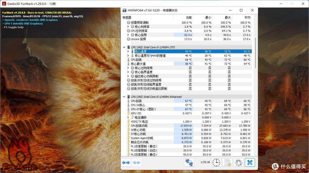This screenshot has height=173, width=309.
Task: Expand the 核心利用率 row
Action: point(128,27)
